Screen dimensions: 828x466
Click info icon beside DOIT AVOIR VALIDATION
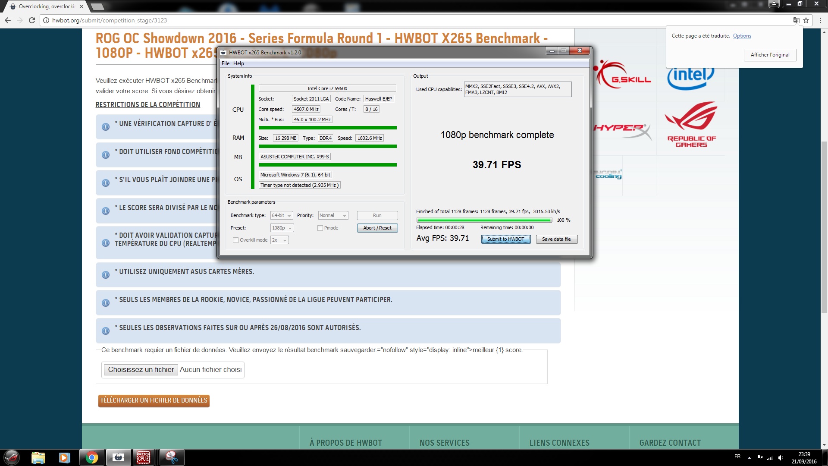[x=105, y=243]
